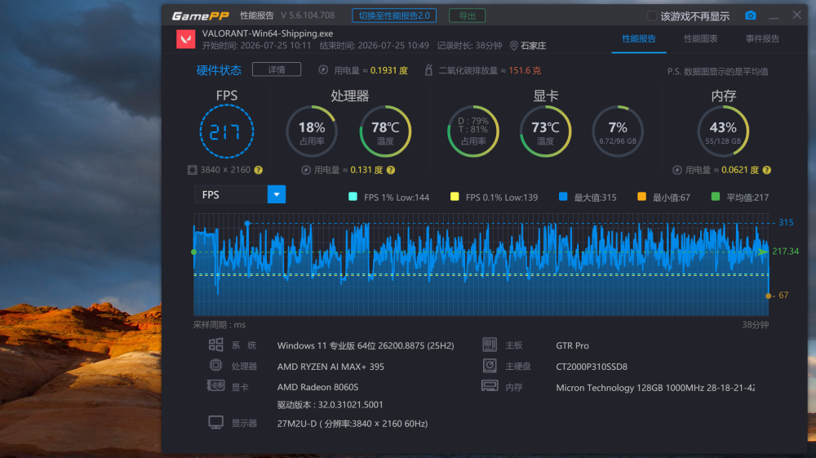This screenshot has width=816, height=458.
Task: Click VALORANT-Win64-Shipping.exe process name
Action: coord(268,33)
